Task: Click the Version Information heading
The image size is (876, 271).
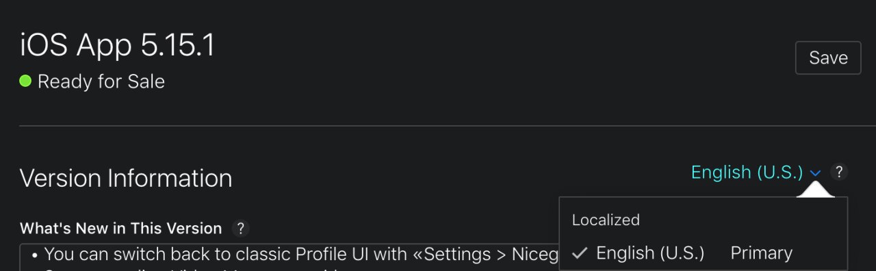Action: [126, 179]
